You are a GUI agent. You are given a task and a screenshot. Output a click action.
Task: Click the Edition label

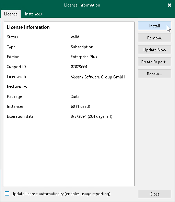(13, 57)
